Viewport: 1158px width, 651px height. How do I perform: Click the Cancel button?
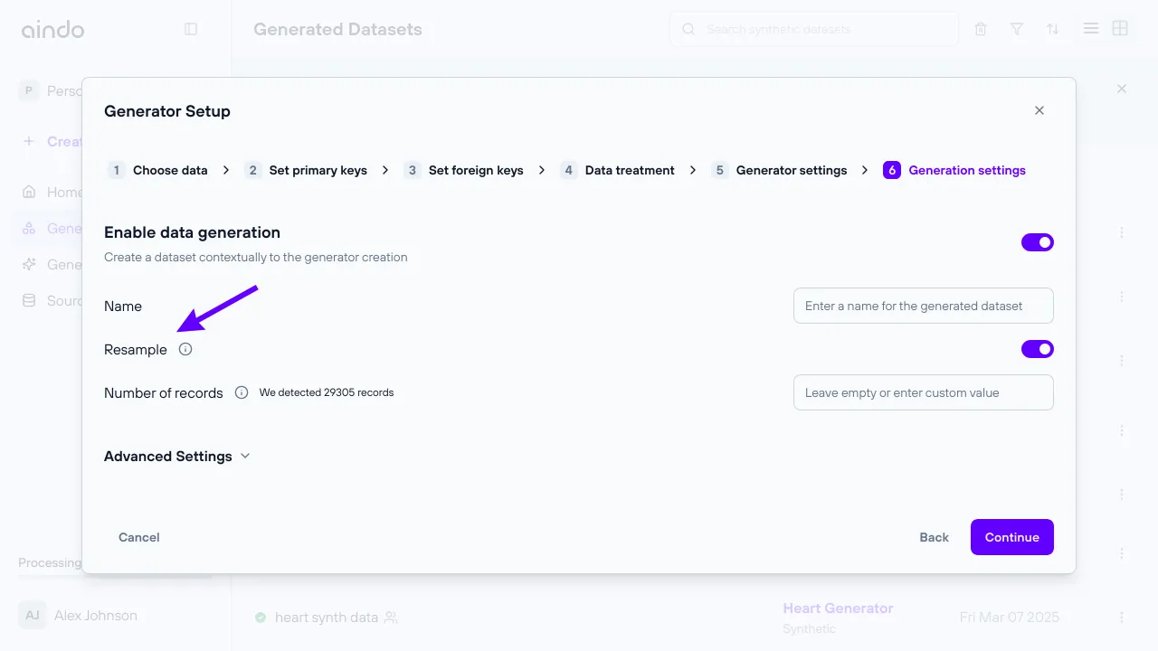139,537
